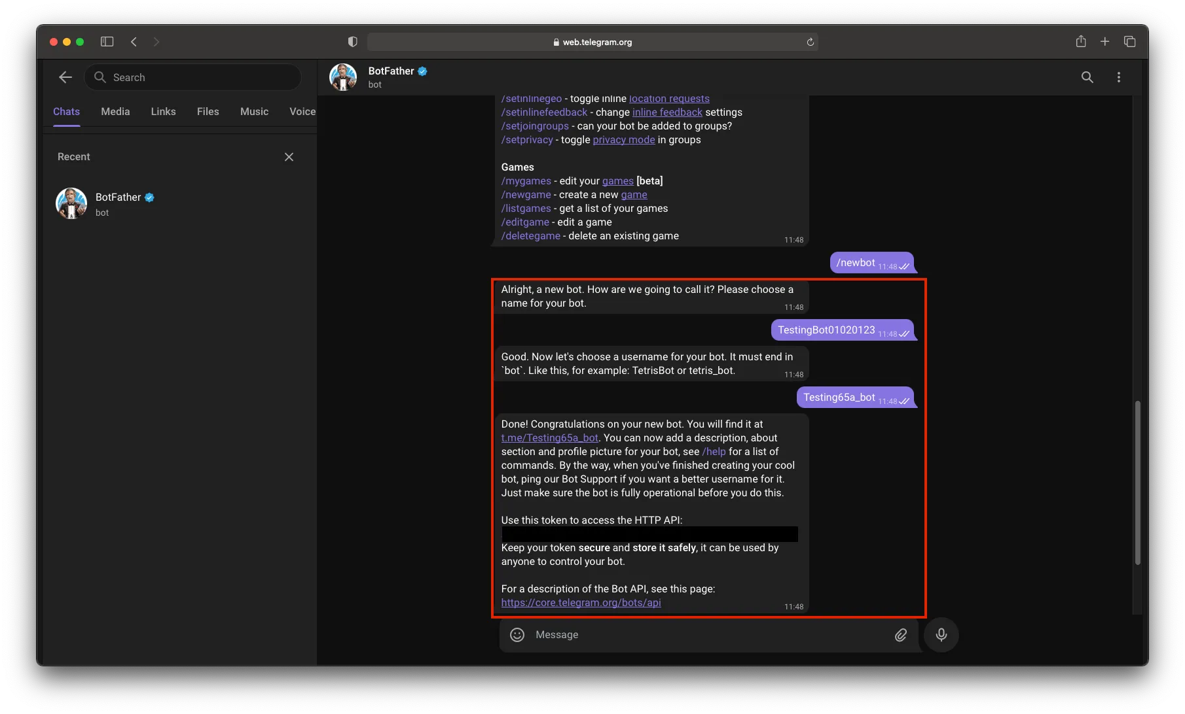The width and height of the screenshot is (1185, 714).
Task: Focus the Message input field
Action: 709,635
